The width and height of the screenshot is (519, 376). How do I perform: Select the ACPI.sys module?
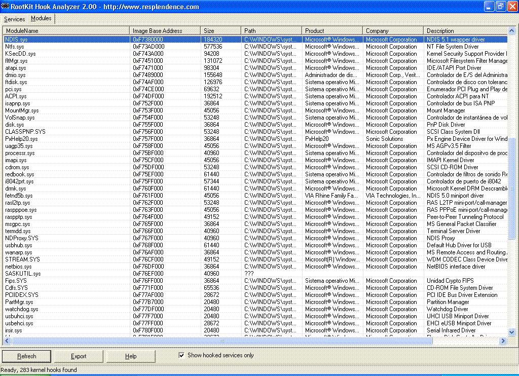coord(255,96)
